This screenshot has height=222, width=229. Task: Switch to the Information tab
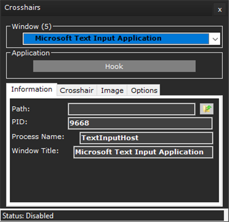tap(32, 89)
